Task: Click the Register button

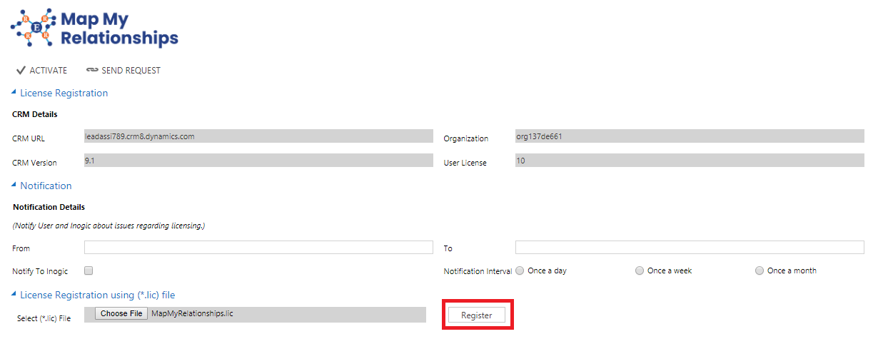Action: pyautogui.click(x=477, y=315)
